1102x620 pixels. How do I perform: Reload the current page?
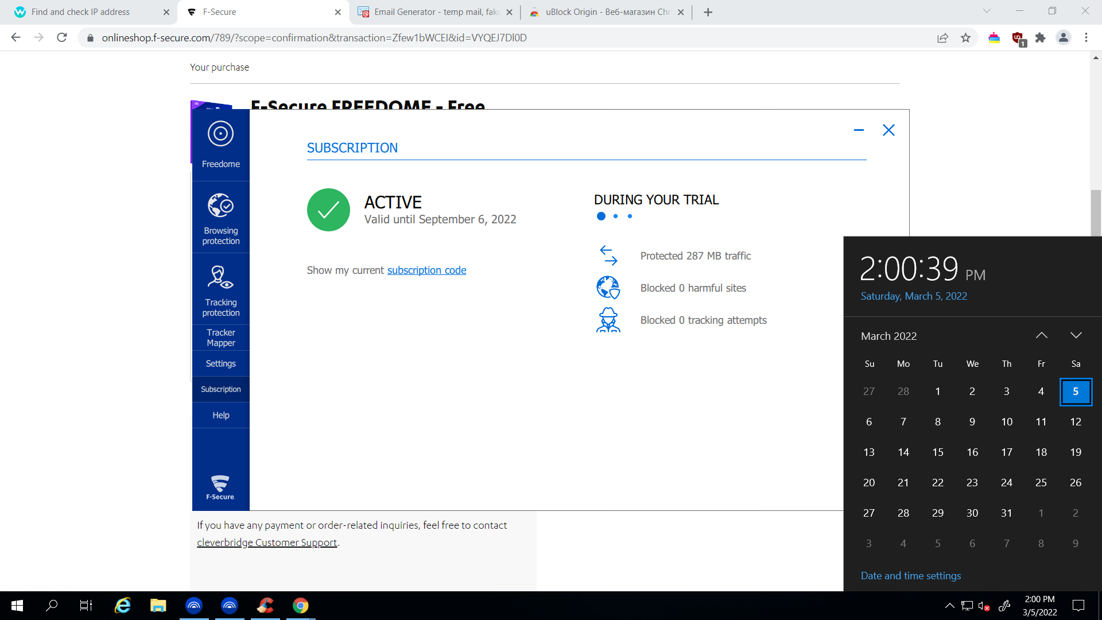click(x=62, y=38)
